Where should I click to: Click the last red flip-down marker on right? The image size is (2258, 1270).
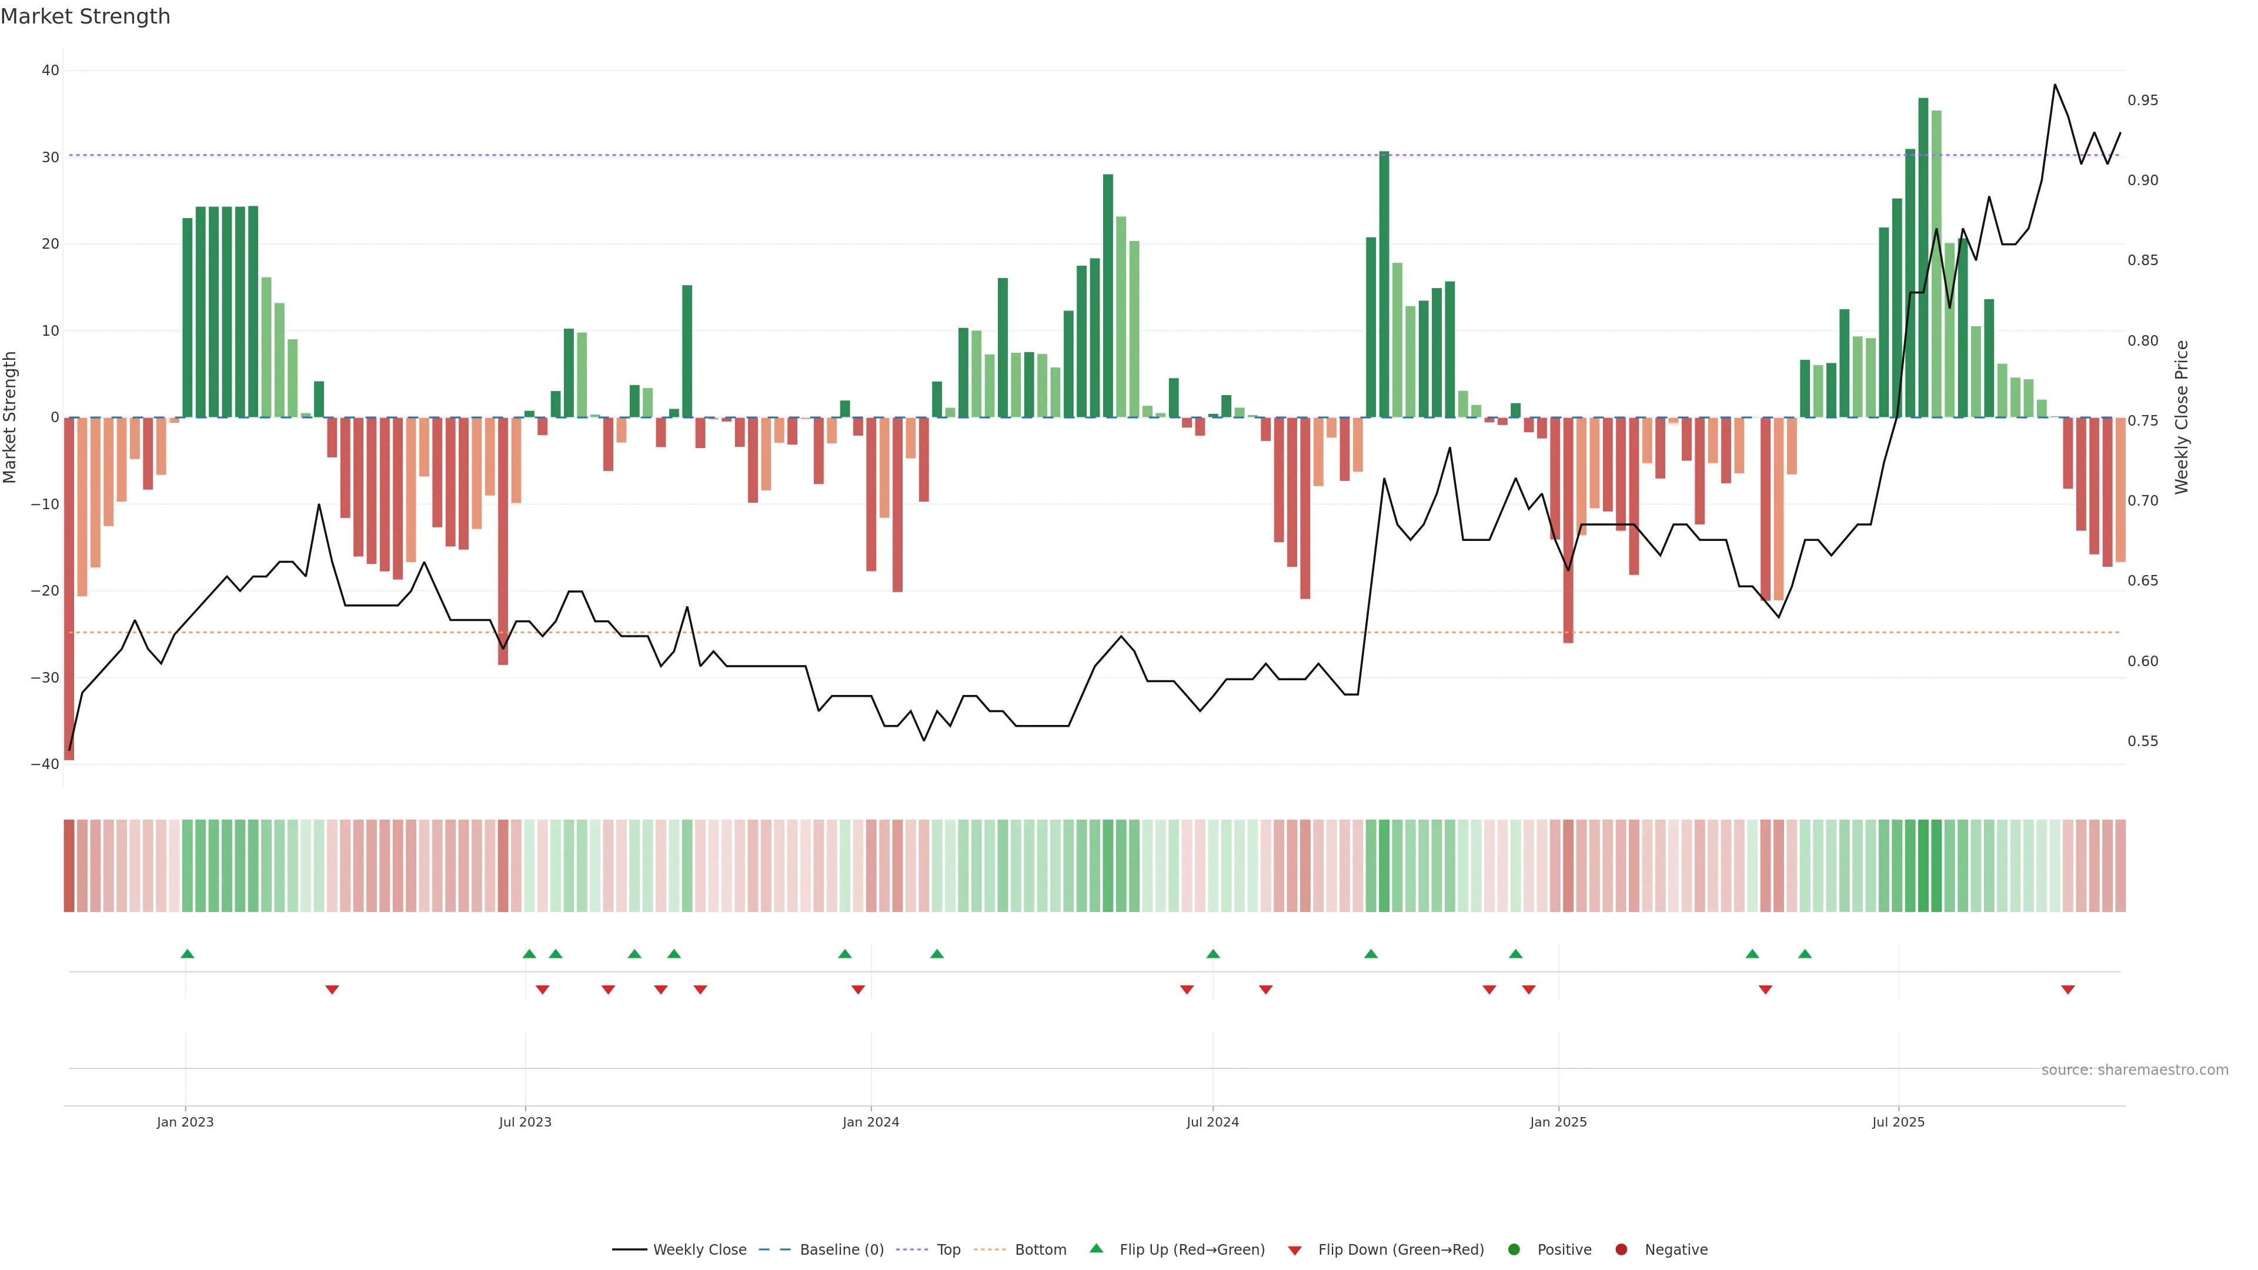(x=2068, y=990)
